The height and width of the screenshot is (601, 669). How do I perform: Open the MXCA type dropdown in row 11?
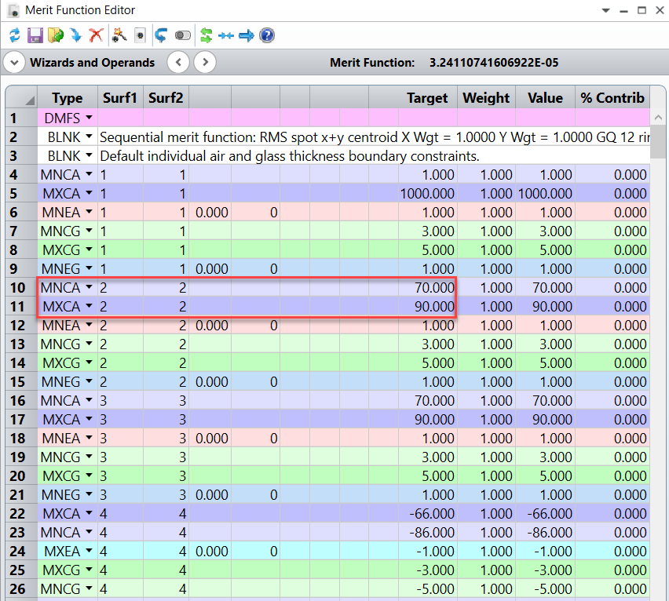point(89,306)
